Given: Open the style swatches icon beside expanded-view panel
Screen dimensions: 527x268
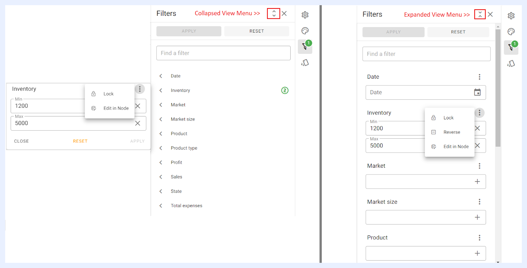Looking at the screenshot, I should 511,64.
